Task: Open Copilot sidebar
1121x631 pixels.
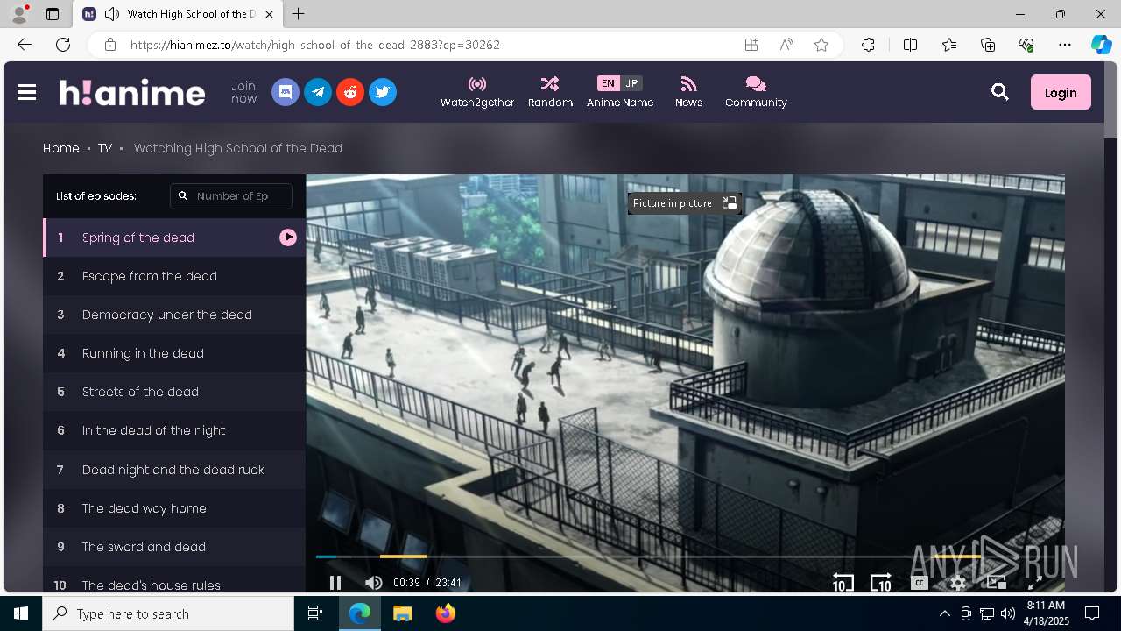Action: click(x=1102, y=45)
